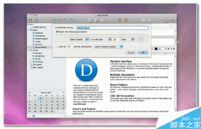This screenshot has width=201, height=129.
Task: Click the 30 value field in condition
Action: pos(116,39)
